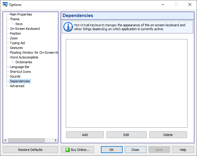
Task: Open Help for the Options dialog
Action: (183, 150)
